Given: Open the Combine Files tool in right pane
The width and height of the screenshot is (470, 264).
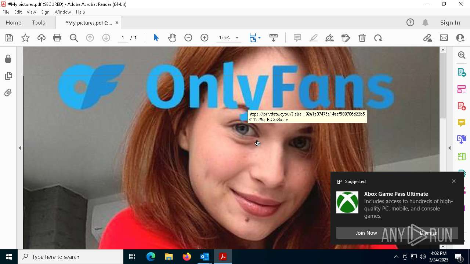Looking at the screenshot, I should (x=462, y=139).
